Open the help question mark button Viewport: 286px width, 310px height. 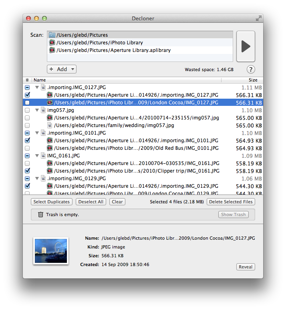coord(251,70)
